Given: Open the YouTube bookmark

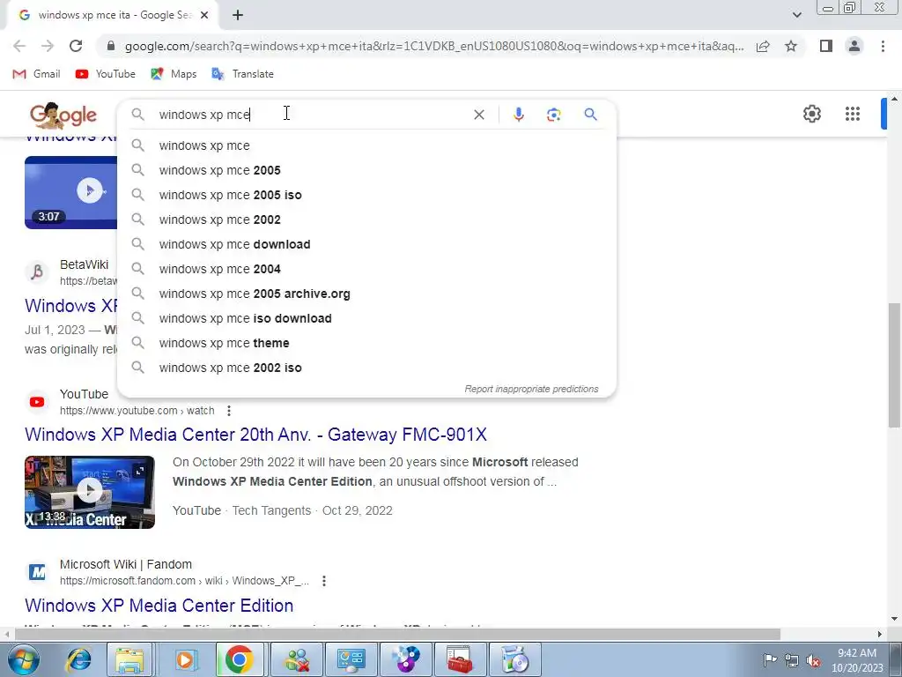Looking at the screenshot, I should 106,74.
